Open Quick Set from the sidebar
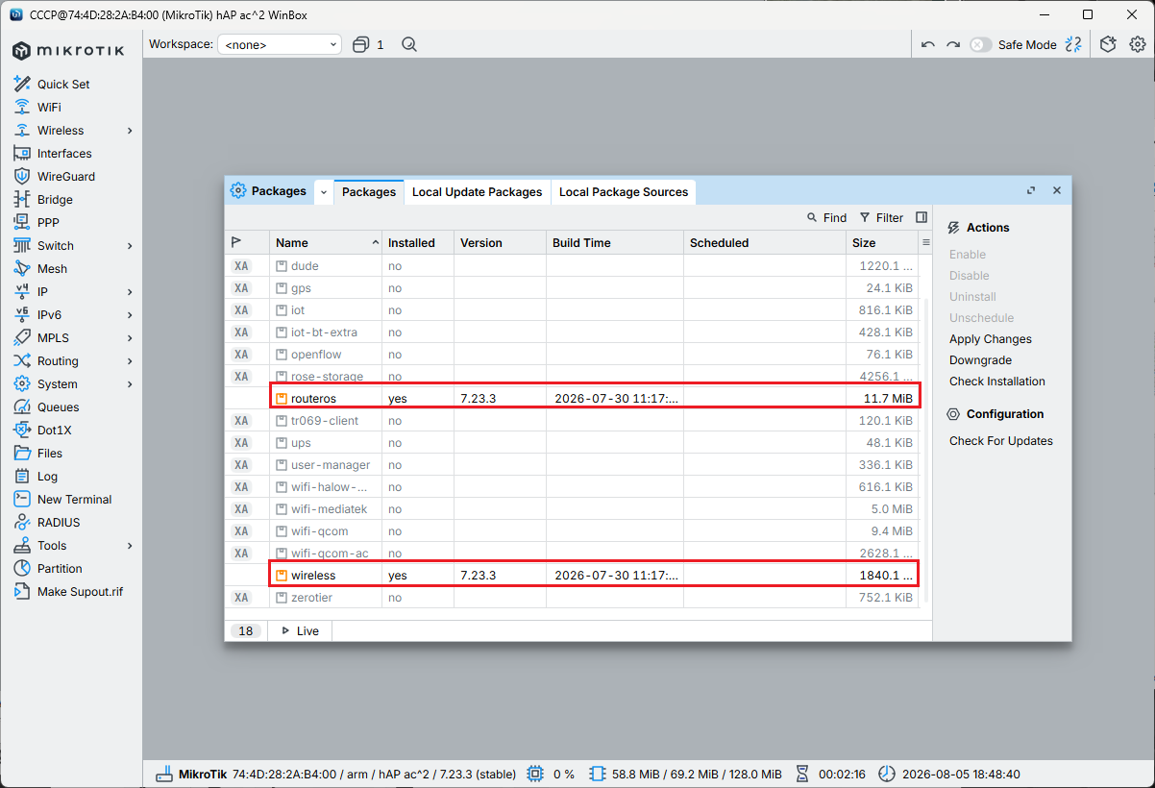Viewport: 1155px width, 788px height. [63, 84]
